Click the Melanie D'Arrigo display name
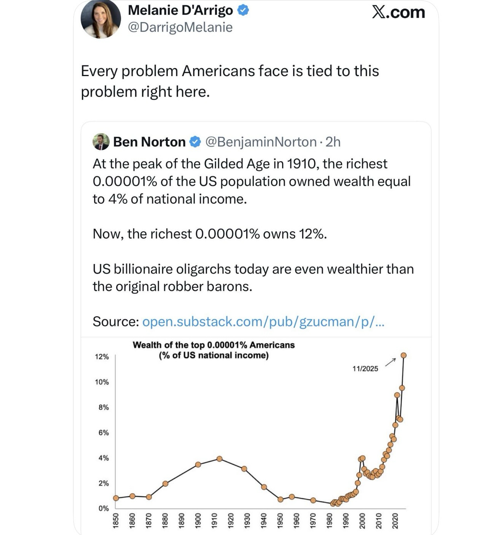The width and height of the screenshot is (491, 535). click(180, 10)
